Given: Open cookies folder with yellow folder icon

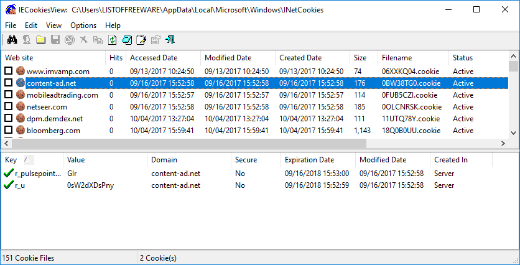Looking at the screenshot, I should (41, 40).
